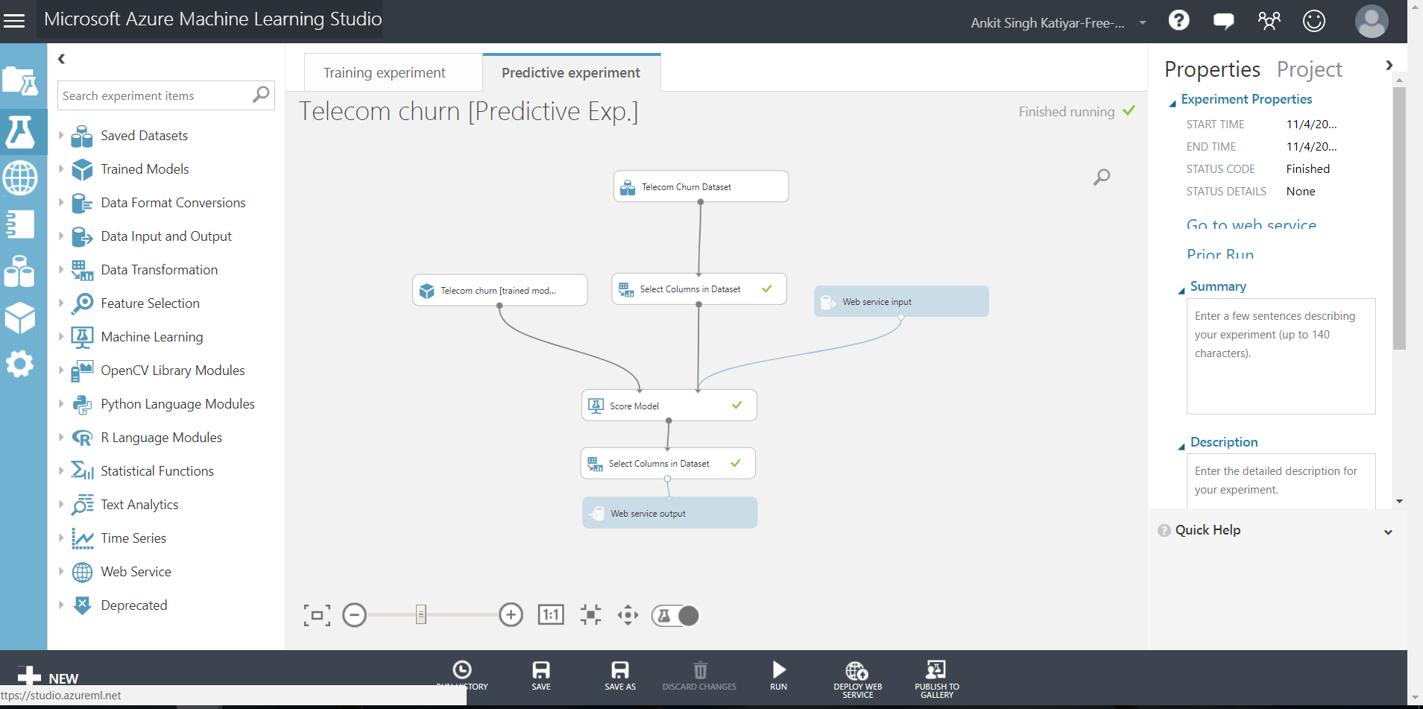Image resolution: width=1423 pixels, height=709 pixels.
Task: Select the Web service output module
Action: (x=669, y=513)
